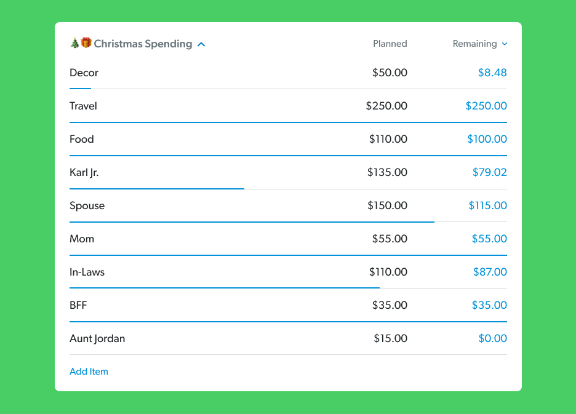This screenshot has width=576, height=414.
Task: Open the Remaining column dropdown
Action: point(504,44)
